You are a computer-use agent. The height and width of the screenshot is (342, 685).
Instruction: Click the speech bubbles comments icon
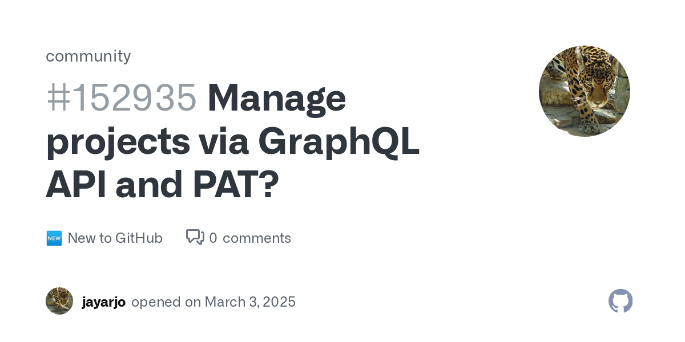(195, 237)
